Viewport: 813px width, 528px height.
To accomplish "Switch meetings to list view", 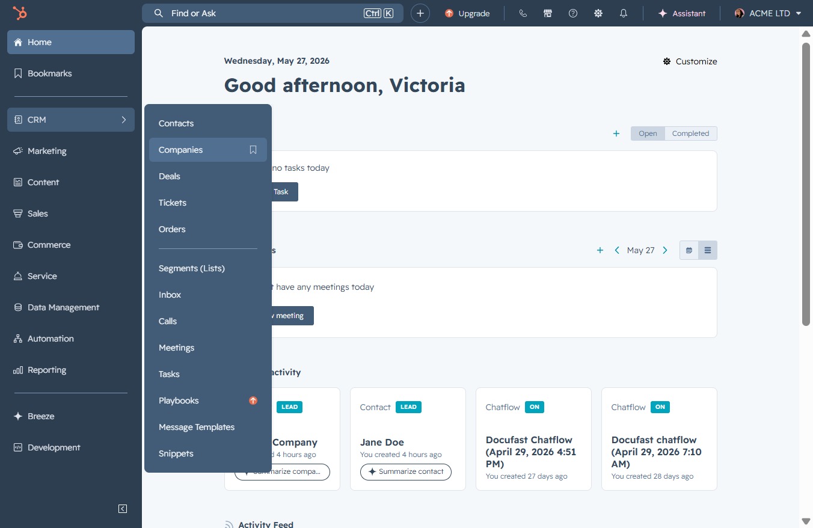I will [x=708, y=250].
